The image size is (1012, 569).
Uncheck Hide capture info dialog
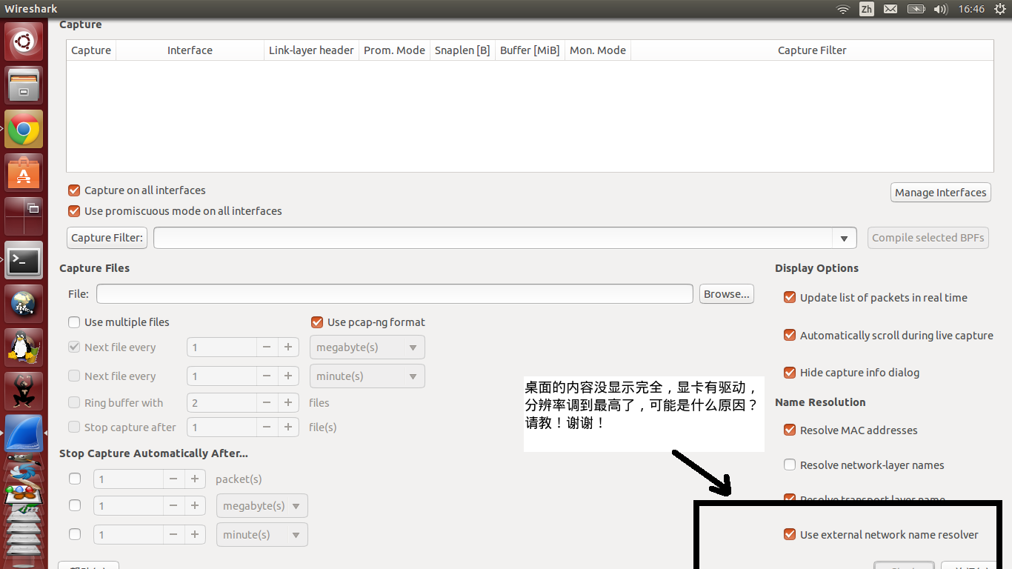790,373
